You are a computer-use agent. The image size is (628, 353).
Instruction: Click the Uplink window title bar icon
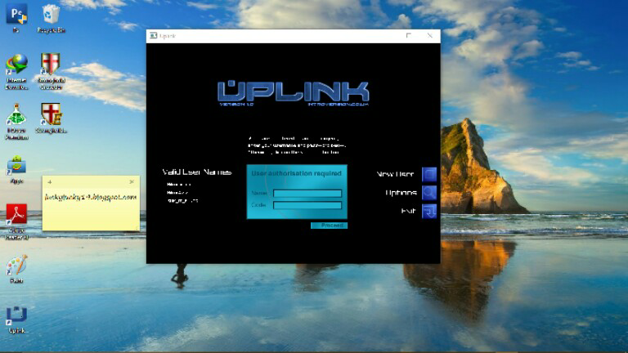tap(153, 36)
